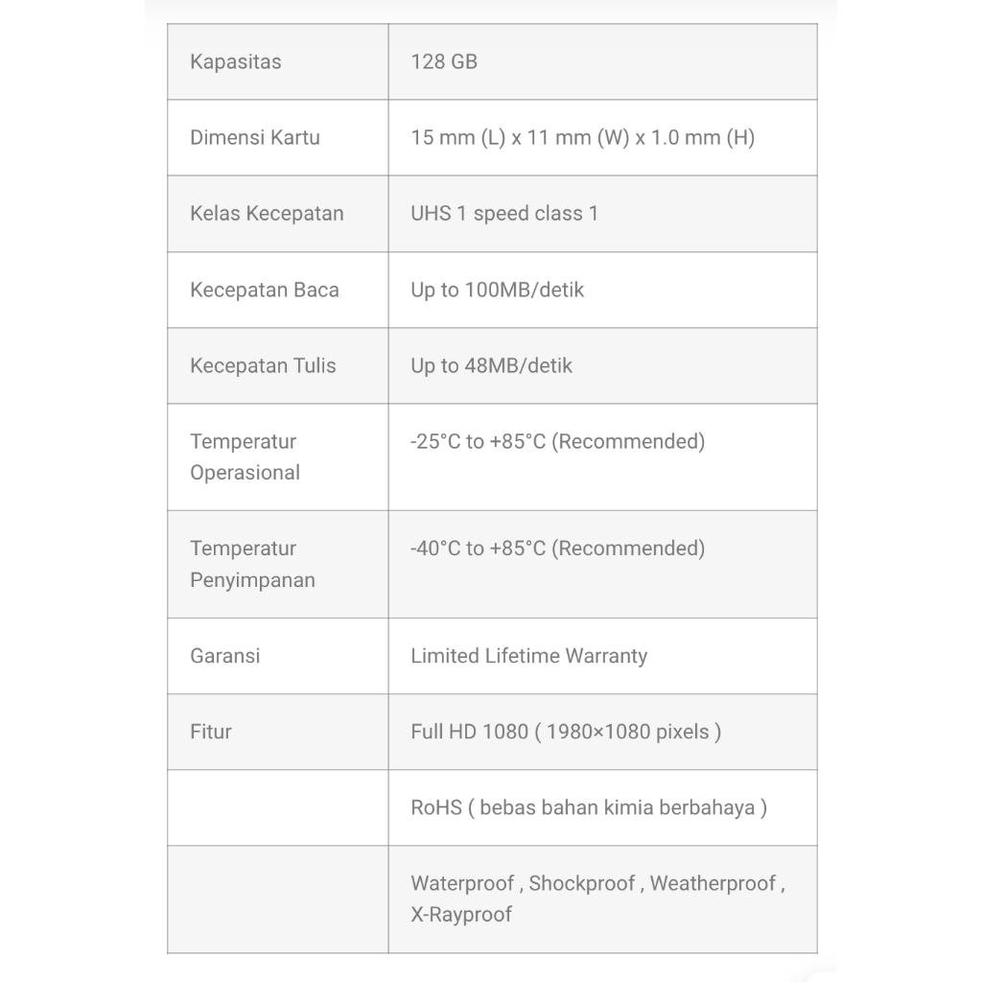
Task: Select the Up to 100MB/detik value
Action: point(497,291)
